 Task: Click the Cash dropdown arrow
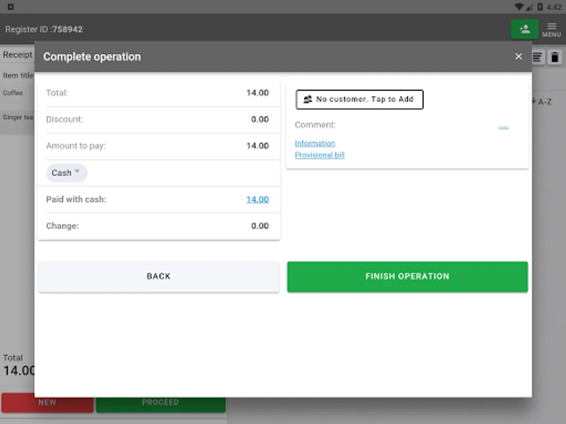(77, 171)
